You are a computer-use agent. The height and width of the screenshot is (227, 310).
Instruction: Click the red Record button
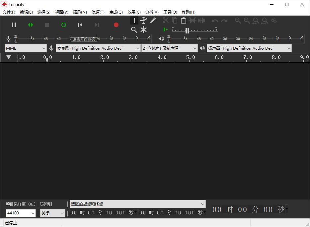pyautogui.click(x=116, y=25)
